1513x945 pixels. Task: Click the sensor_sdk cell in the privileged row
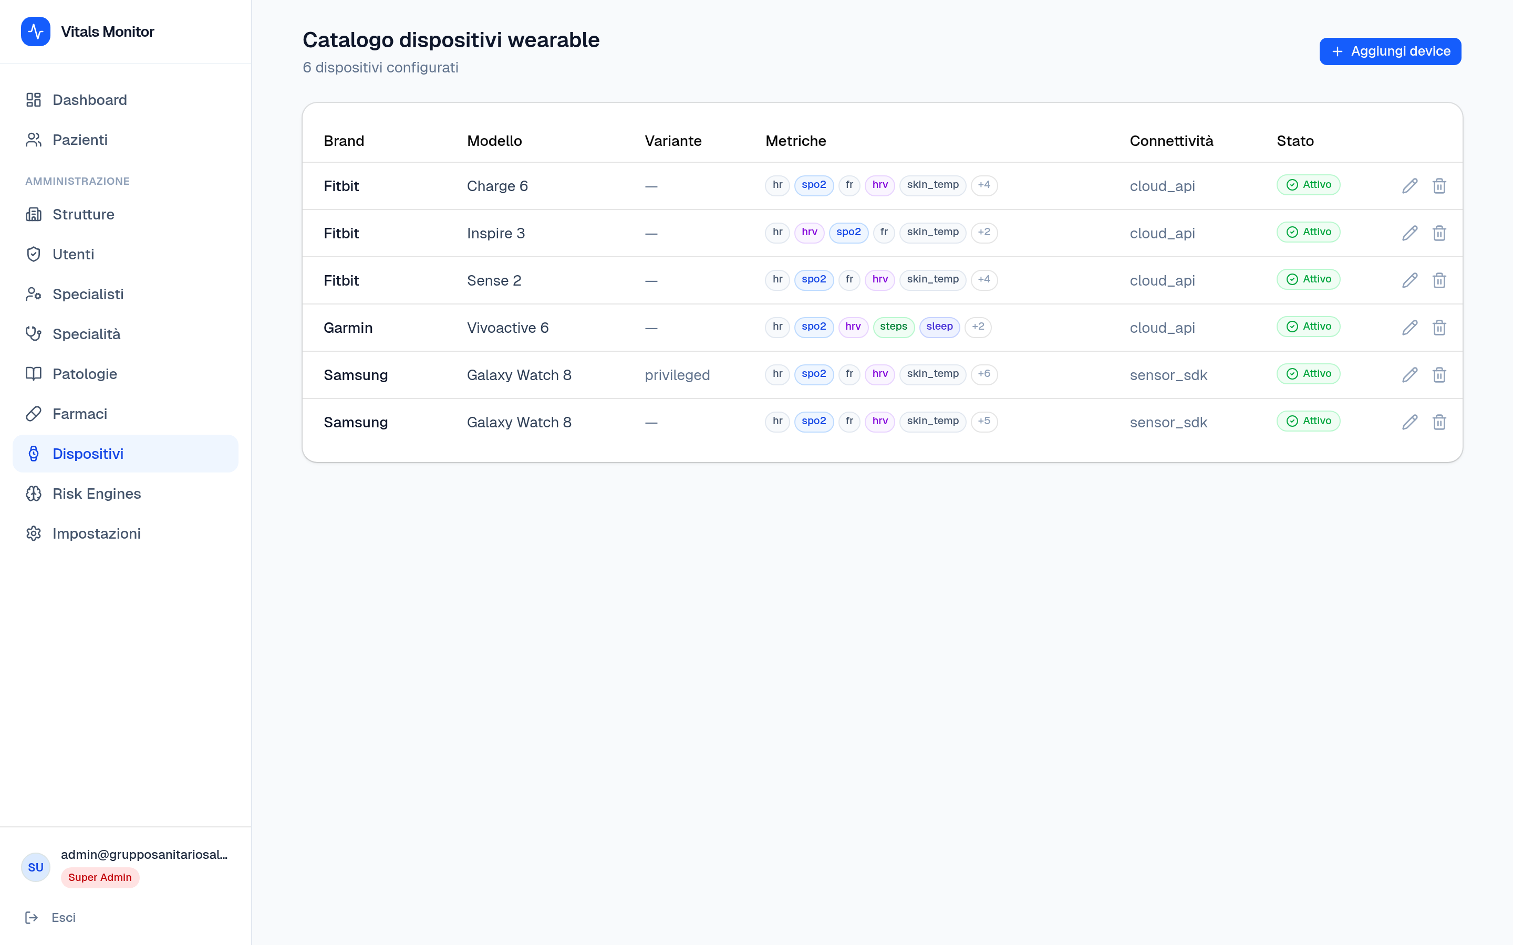[1168, 375]
